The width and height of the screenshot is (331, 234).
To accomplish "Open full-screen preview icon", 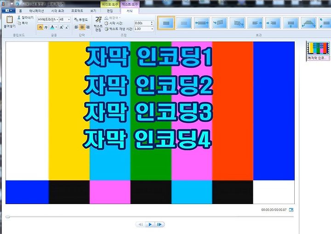I will (x=291, y=210).
